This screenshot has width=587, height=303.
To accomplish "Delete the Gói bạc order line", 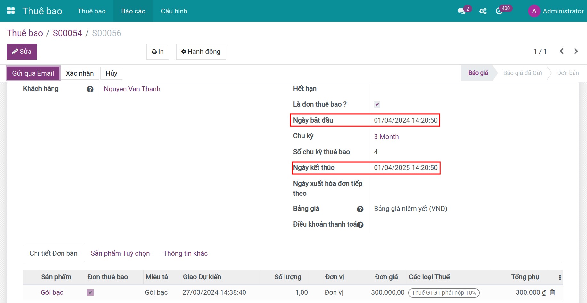I will [552, 292].
